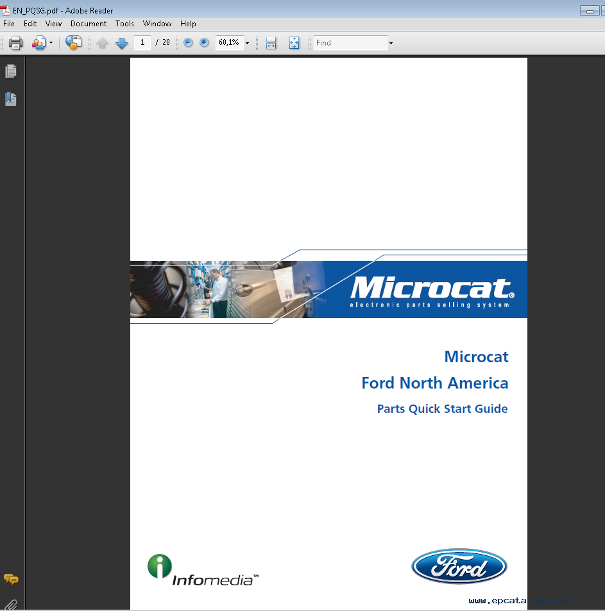Click the Infomedia logo
Image resolution: width=605 pixels, height=611 pixels.
pyautogui.click(x=203, y=570)
